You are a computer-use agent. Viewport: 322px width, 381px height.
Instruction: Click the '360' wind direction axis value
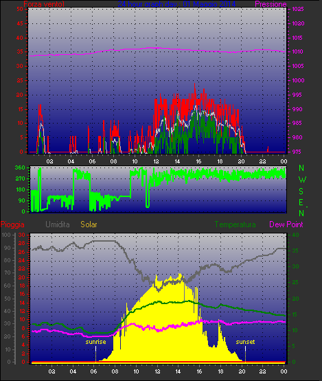pos(20,168)
